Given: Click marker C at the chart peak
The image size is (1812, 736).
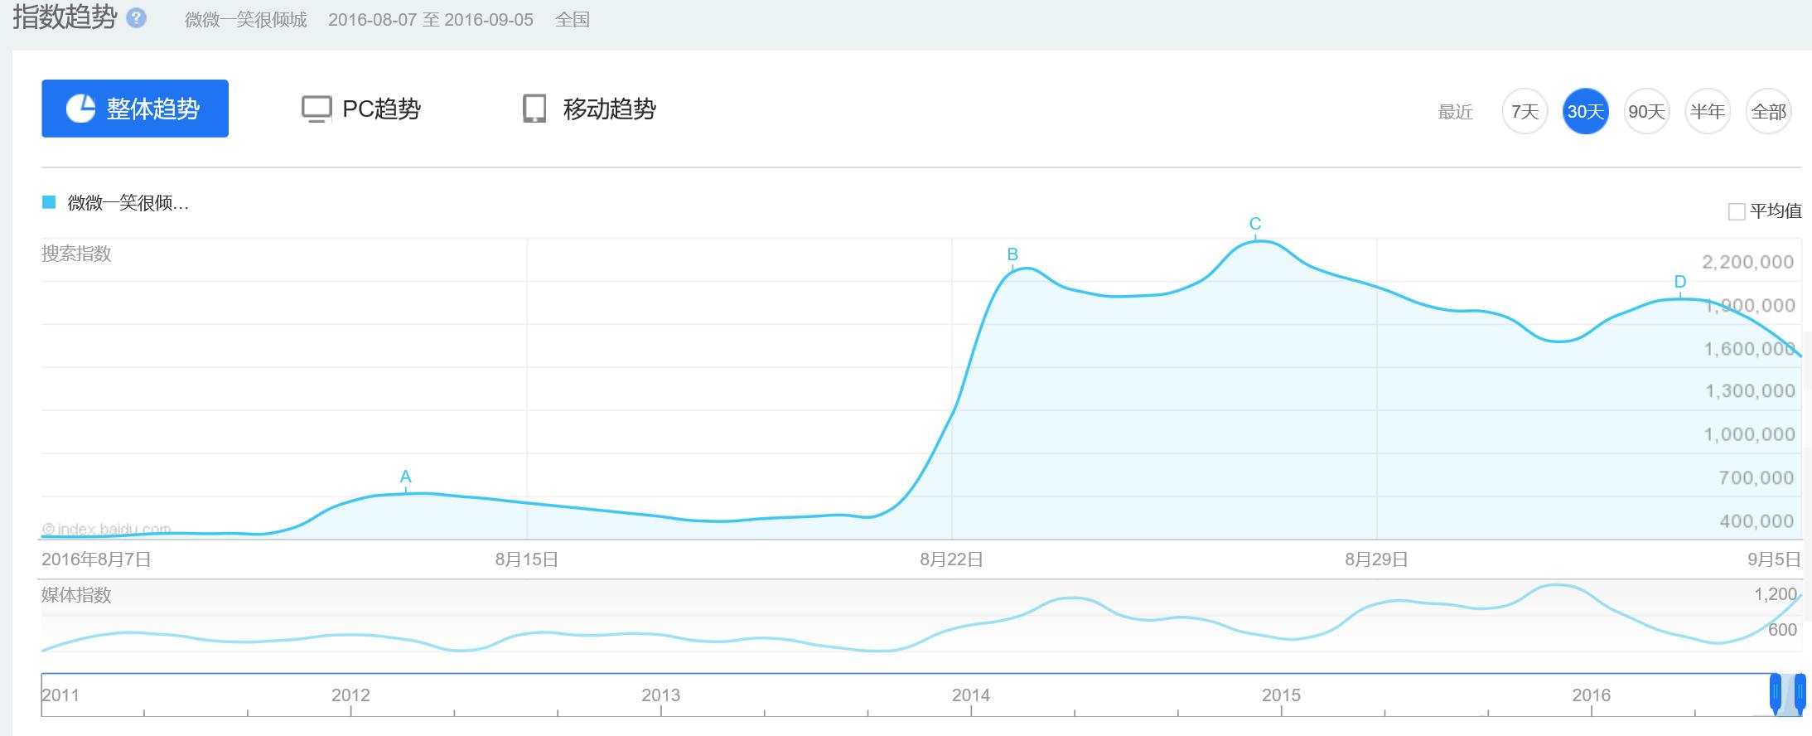Looking at the screenshot, I should tap(1255, 225).
